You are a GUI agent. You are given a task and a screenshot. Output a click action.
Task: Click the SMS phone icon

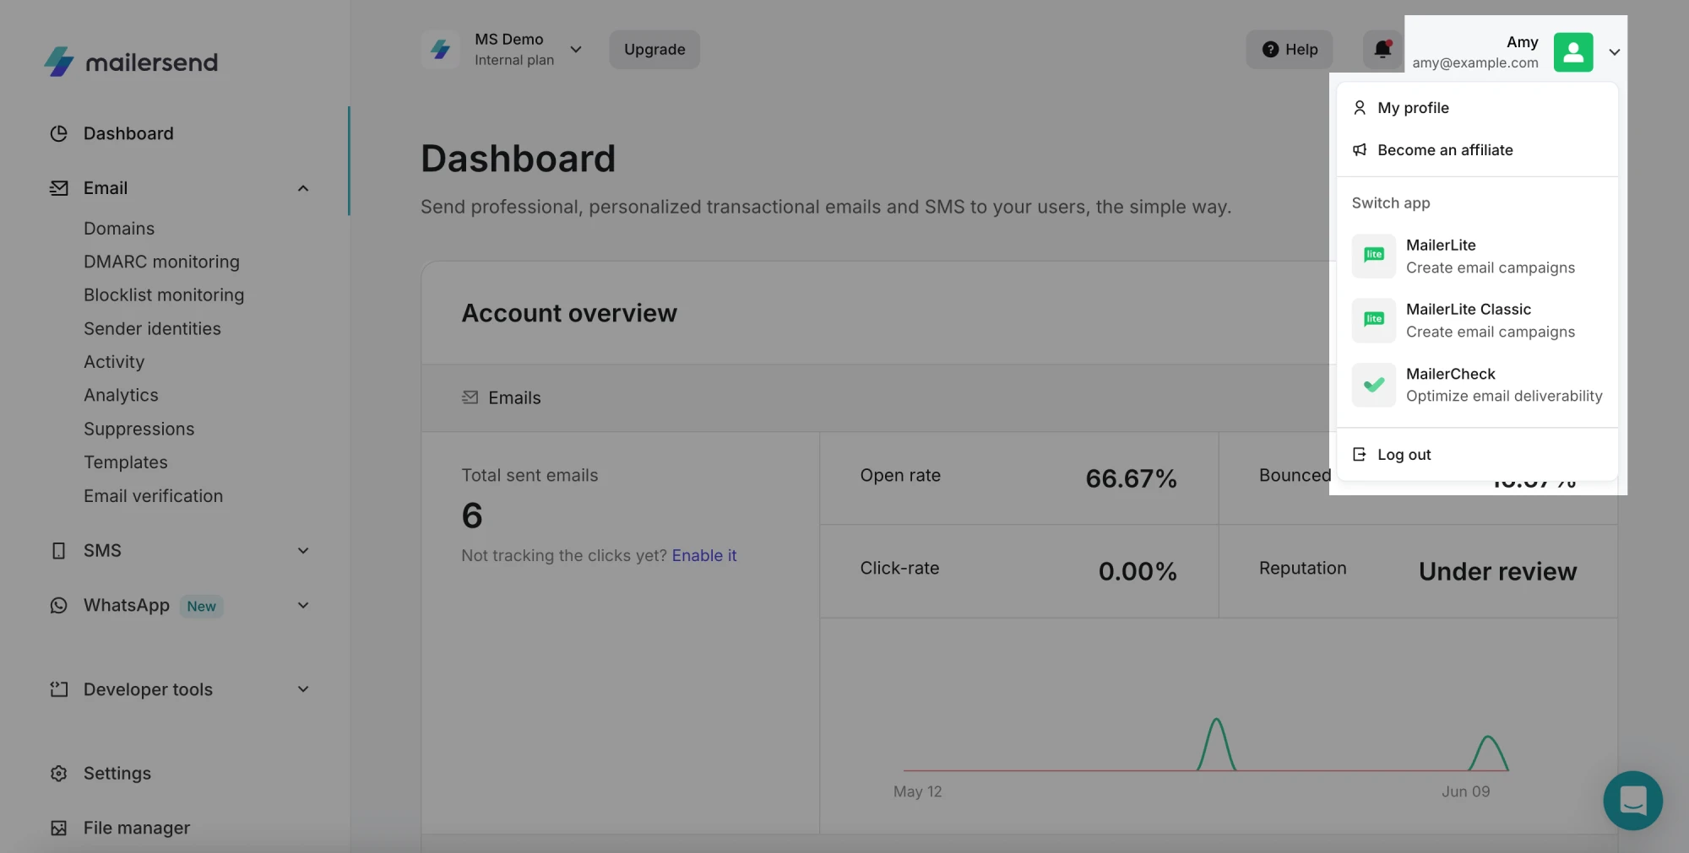[x=58, y=551]
